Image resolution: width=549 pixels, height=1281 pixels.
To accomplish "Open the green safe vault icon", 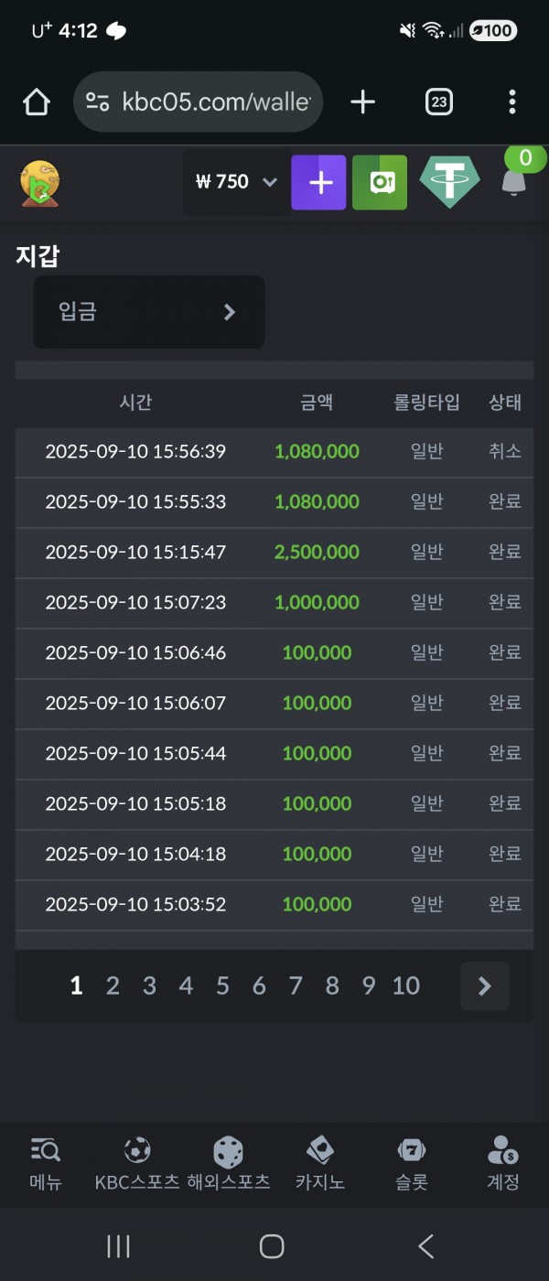I will (x=380, y=183).
